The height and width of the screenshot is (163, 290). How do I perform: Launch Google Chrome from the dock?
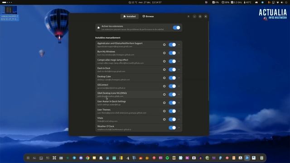tap(87, 158)
